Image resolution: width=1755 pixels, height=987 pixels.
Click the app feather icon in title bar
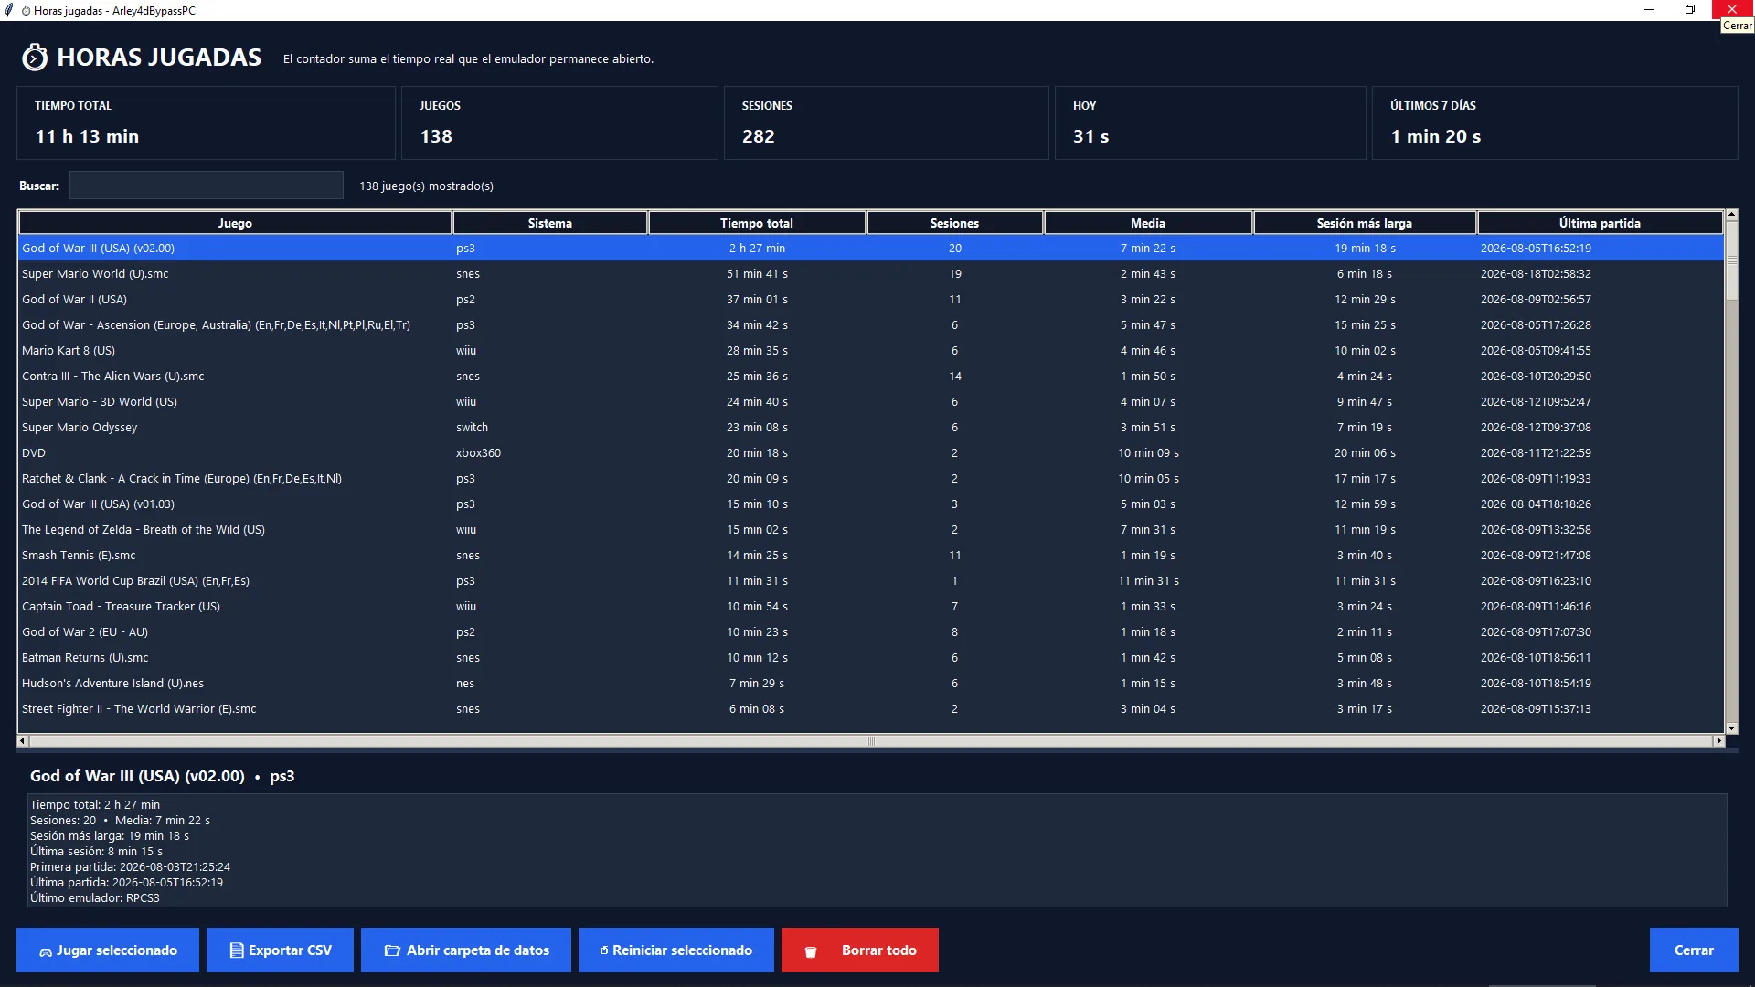9,10
